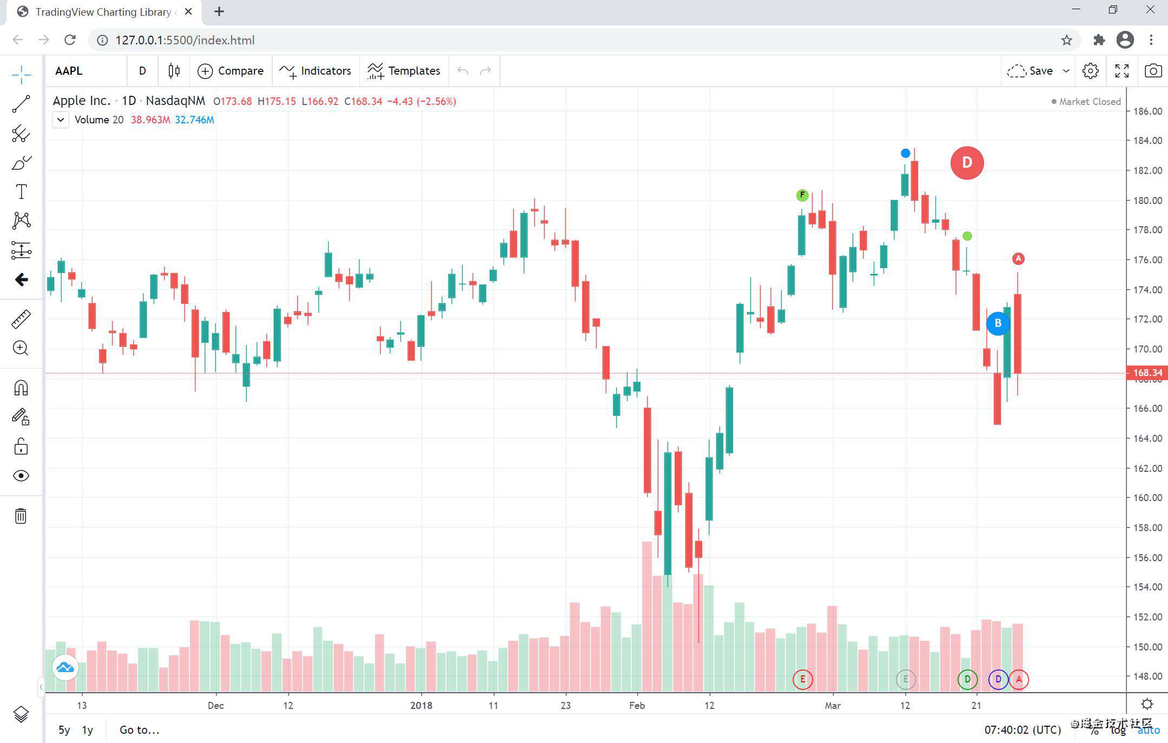Image resolution: width=1168 pixels, height=743 pixels.
Task: Click the red E timescale mark
Action: [x=803, y=679]
